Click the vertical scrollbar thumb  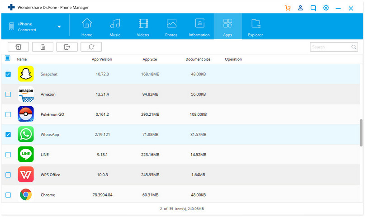coord(361,133)
